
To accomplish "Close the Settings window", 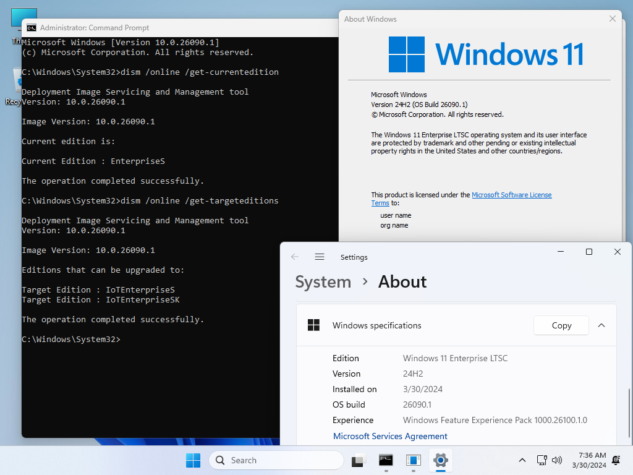I will (x=618, y=252).
